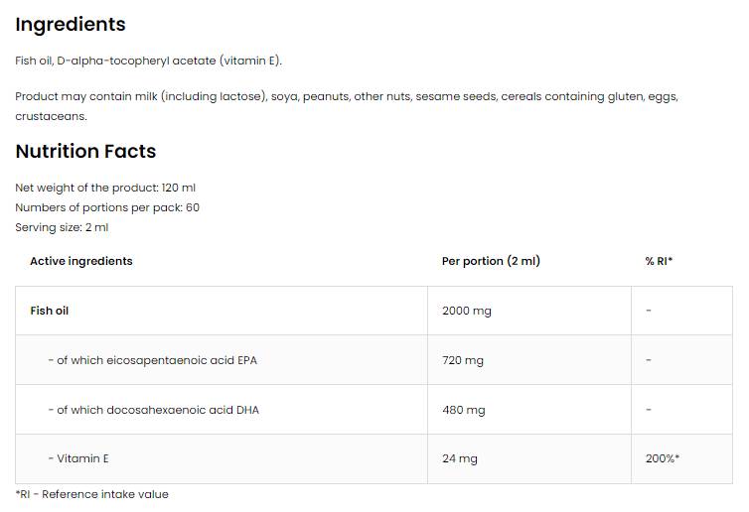749x512 pixels.
Task: Click the Nutrition Facts heading
Action: point(85,152)
